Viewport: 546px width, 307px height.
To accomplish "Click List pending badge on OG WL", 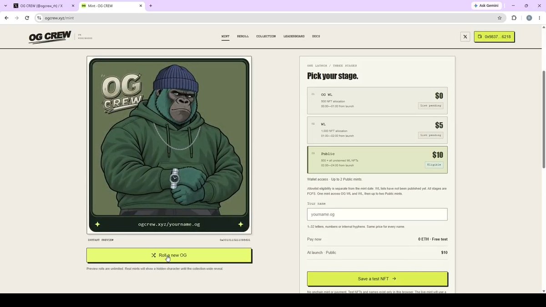I will (430, 106).
